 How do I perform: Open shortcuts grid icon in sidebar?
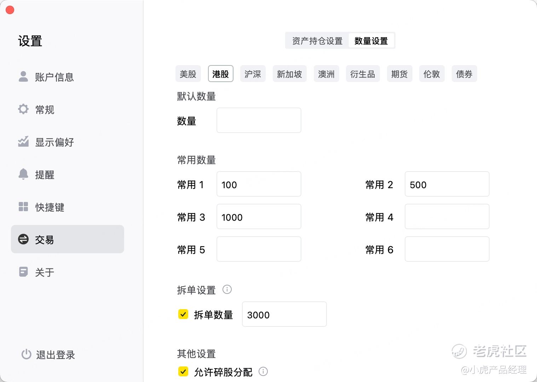point(23,207)
